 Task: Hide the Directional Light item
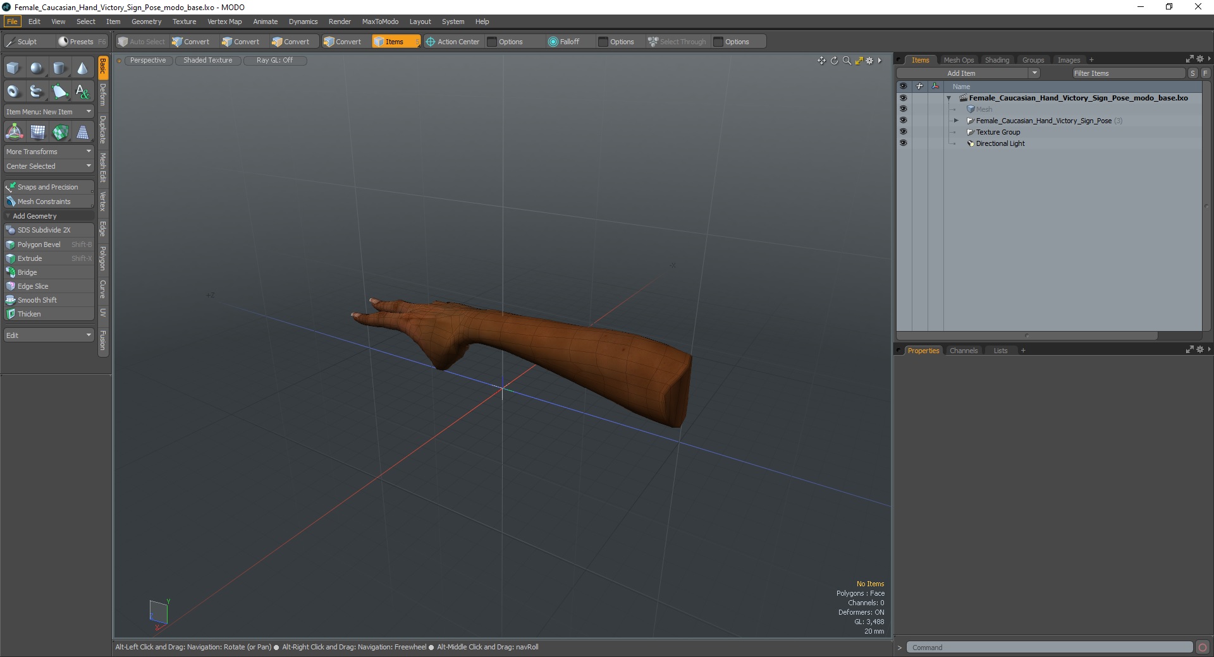pyautogui.click(x=903, y=143)
